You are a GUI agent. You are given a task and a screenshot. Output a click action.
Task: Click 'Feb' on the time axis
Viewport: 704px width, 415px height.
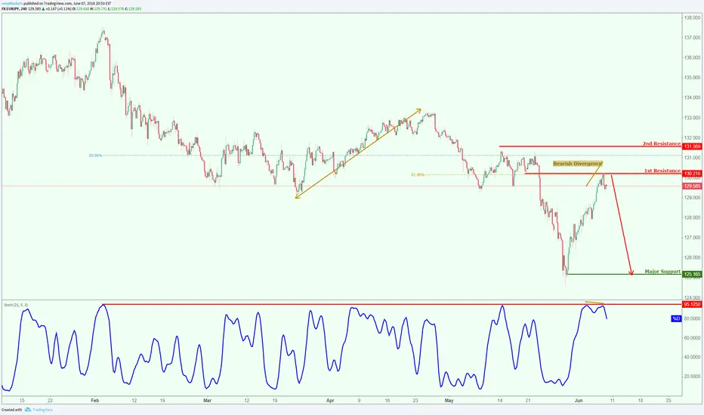pos(94,400)
